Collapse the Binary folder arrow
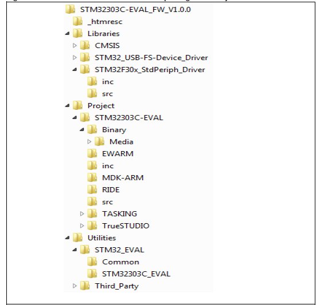Viewport: 332px width, 305px height. click(82, 129)
